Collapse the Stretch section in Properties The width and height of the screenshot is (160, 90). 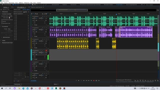[x=1, y=26]
